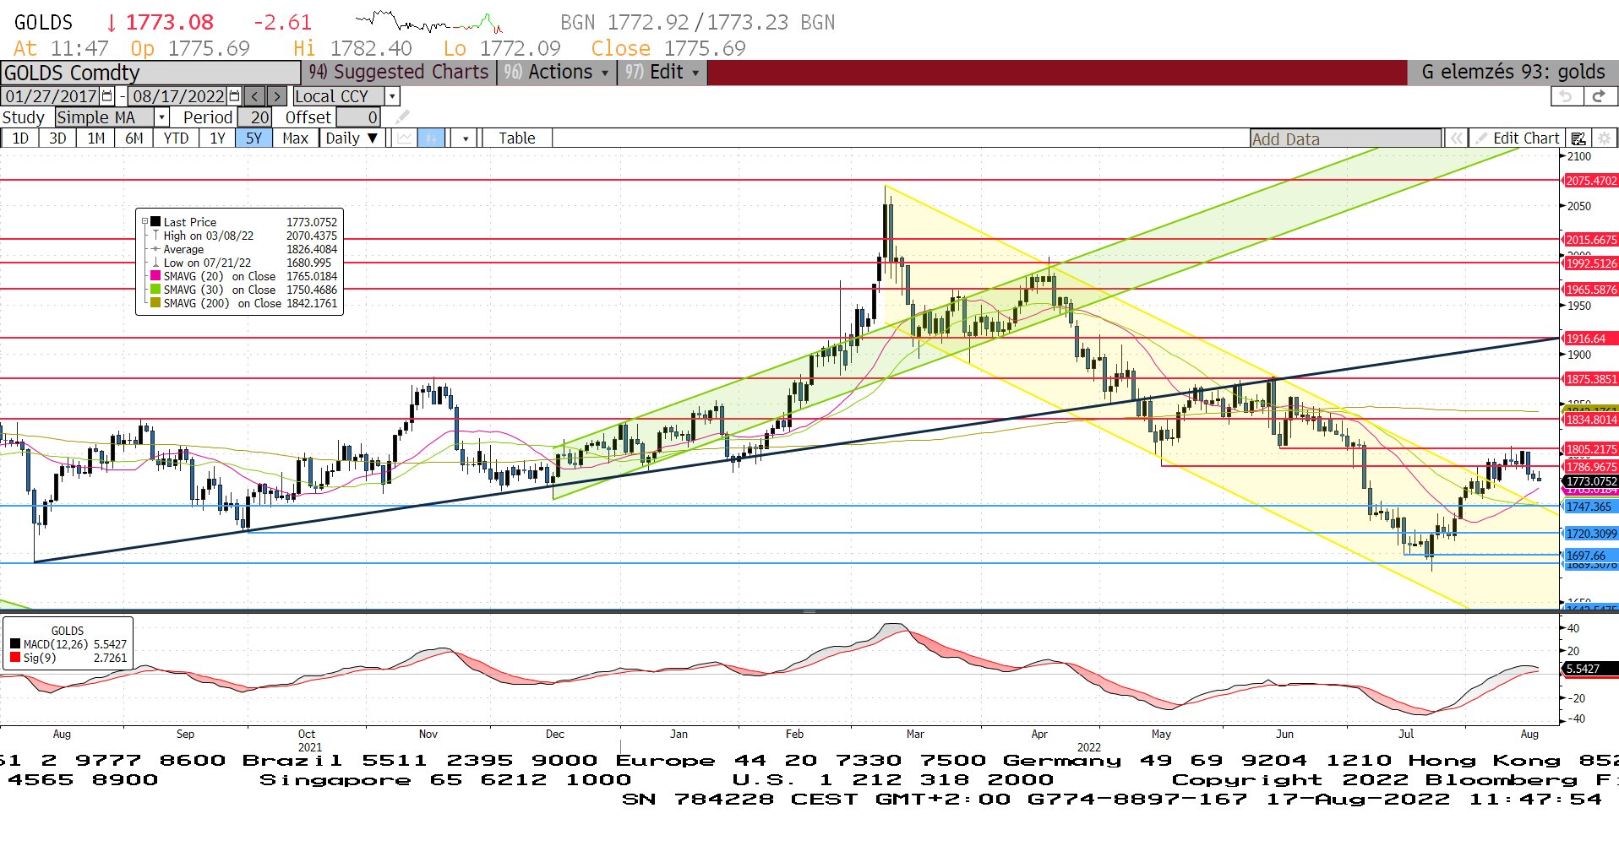Click the Study label
Screen dimensions: 1619x846
click(x=24, y=117)
